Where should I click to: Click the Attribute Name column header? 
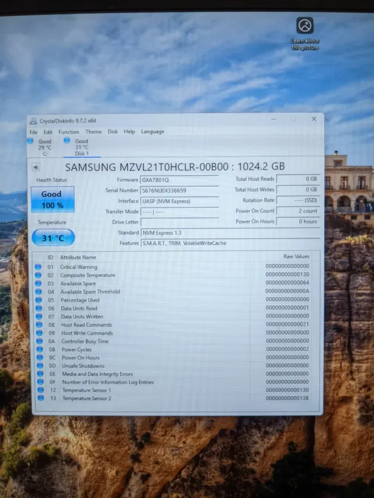point(78,257)
